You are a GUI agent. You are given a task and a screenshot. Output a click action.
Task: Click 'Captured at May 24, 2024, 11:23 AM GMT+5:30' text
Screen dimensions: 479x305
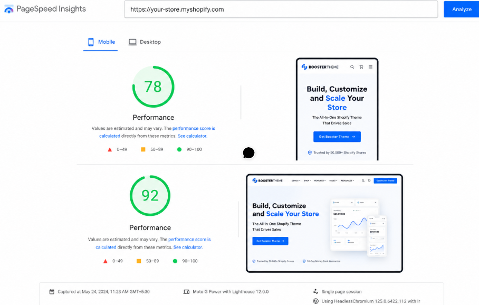click(x=103, y=292)
